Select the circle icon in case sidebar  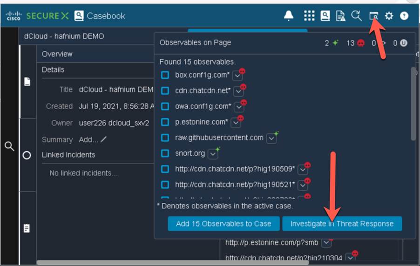(27, 155)
